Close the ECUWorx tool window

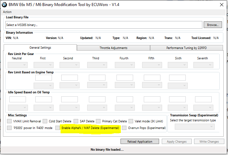(x=222, y=5)
